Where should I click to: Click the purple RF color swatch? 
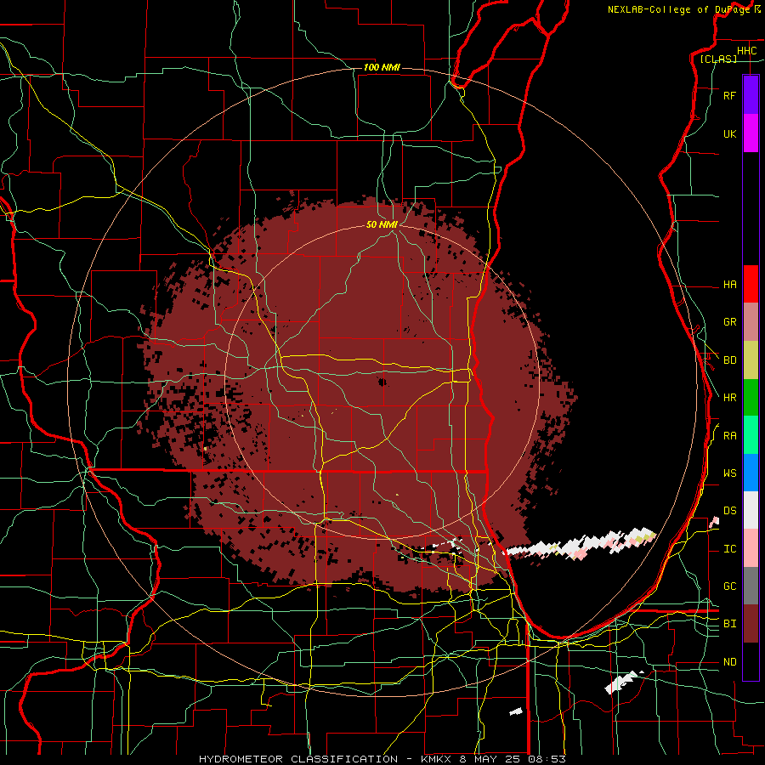click(751, 95)
